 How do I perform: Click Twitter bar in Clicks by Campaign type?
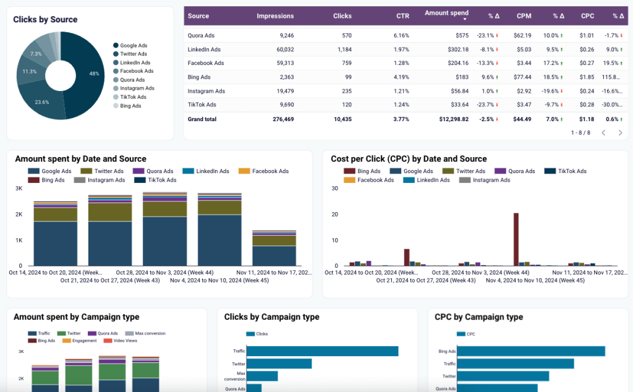[x=279, y=364]
